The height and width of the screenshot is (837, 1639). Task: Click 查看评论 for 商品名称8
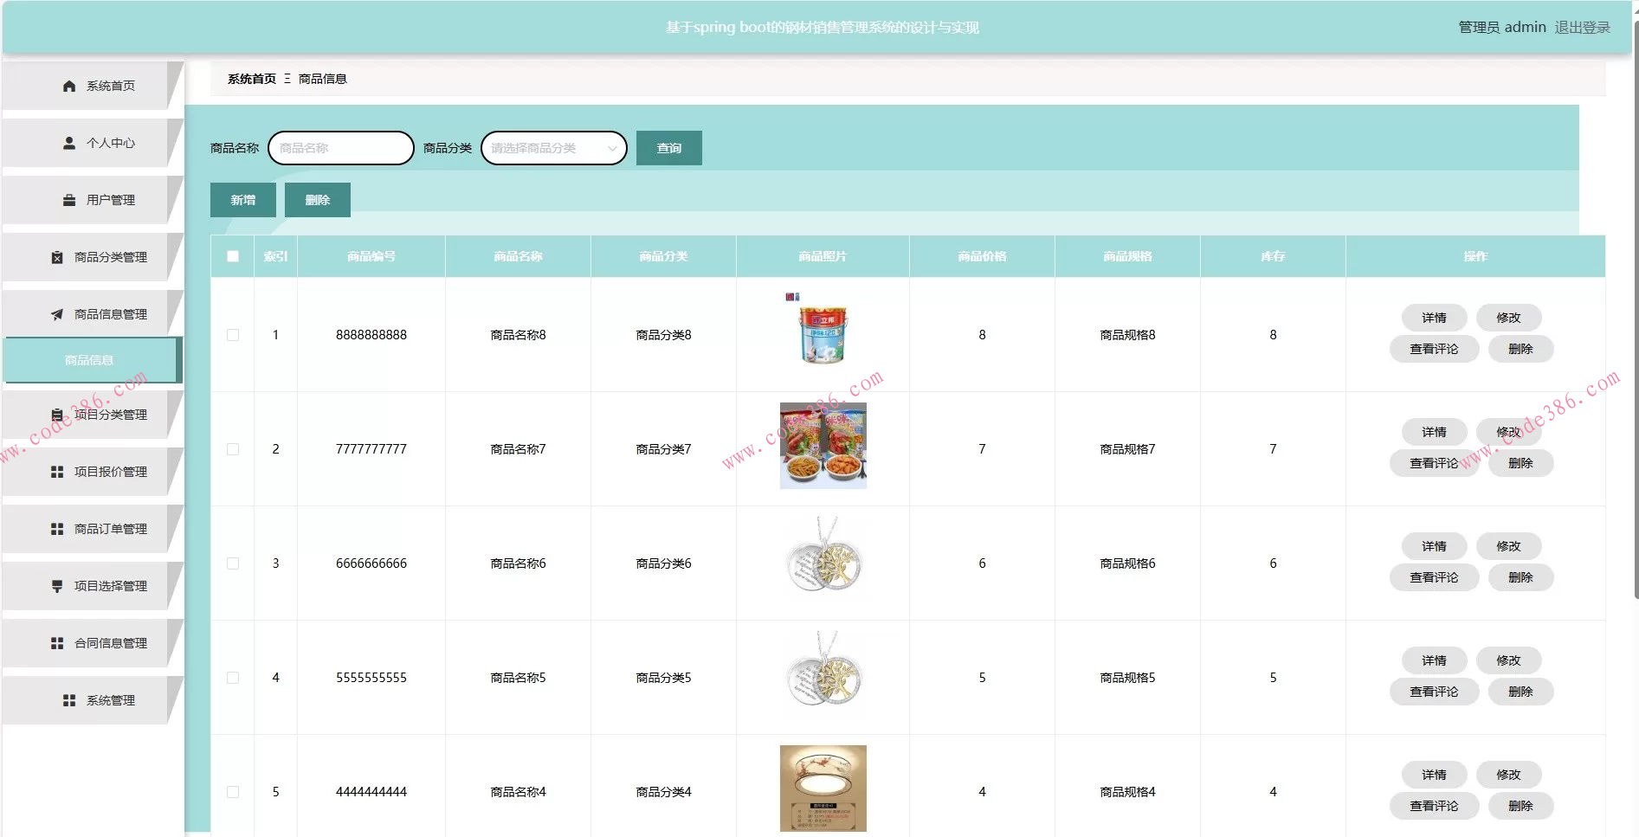pyautogui.click(x=1435, y=349)
